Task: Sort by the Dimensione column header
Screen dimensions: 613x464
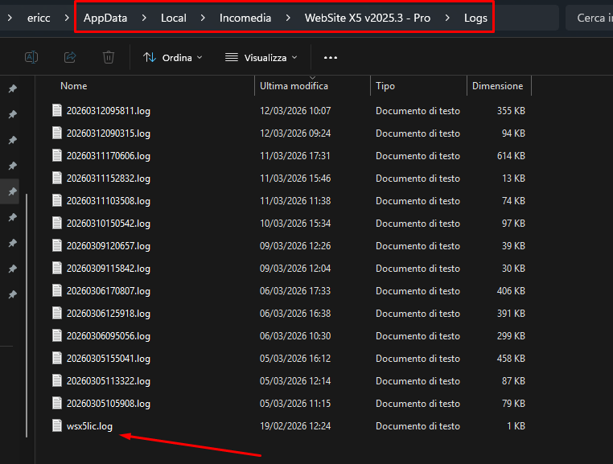Action: coord(497,86)
